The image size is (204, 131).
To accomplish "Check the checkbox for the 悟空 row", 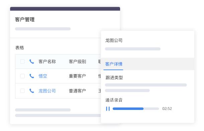I will coord(22,76).
